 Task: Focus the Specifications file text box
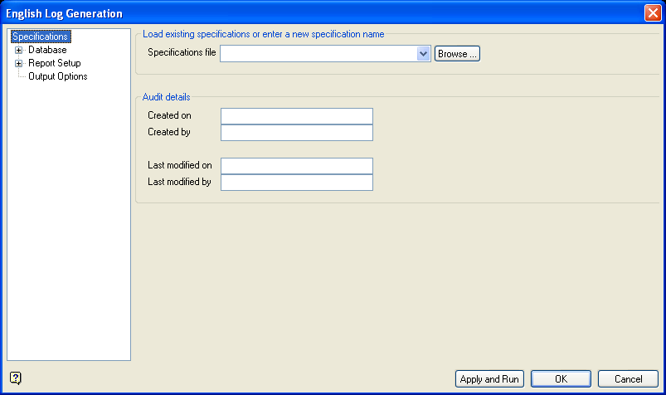(x=318, y=54)
